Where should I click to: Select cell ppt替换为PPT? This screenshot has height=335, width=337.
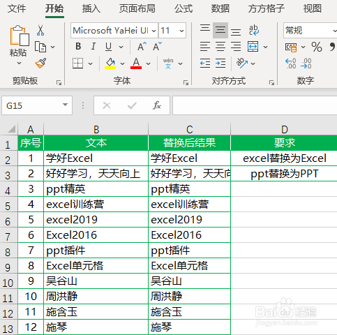(x=284, y=174)
